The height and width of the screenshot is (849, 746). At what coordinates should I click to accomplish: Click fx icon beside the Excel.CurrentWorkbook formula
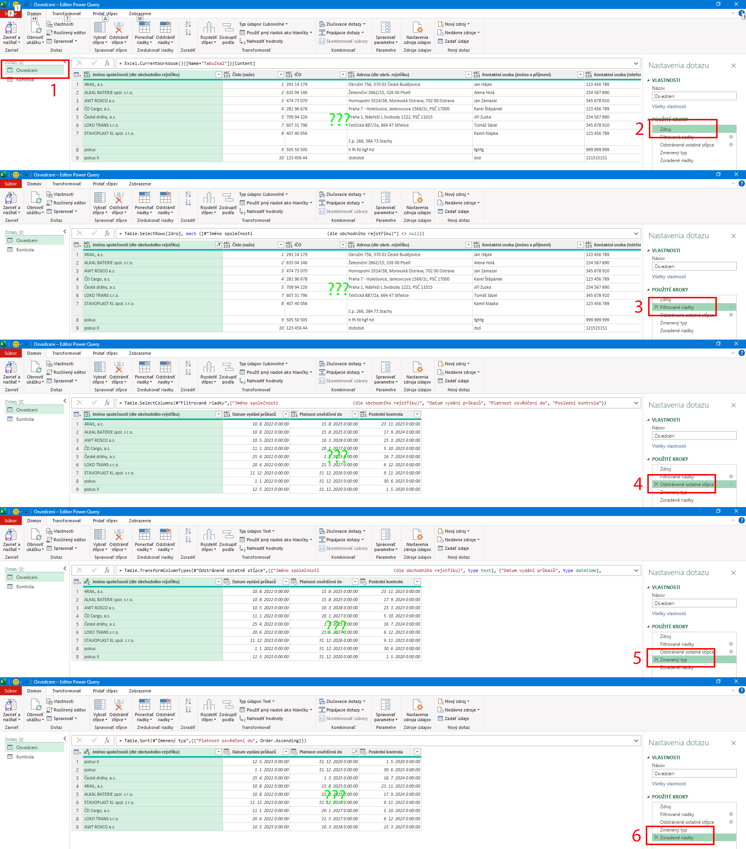(107, 63)
